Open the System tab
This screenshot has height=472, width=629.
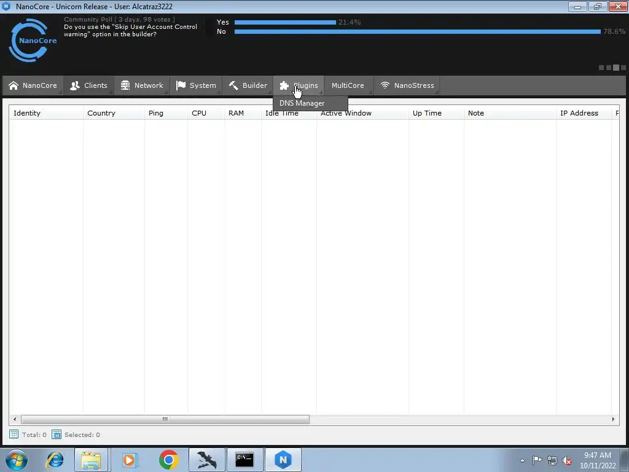(x=196, y=85)
